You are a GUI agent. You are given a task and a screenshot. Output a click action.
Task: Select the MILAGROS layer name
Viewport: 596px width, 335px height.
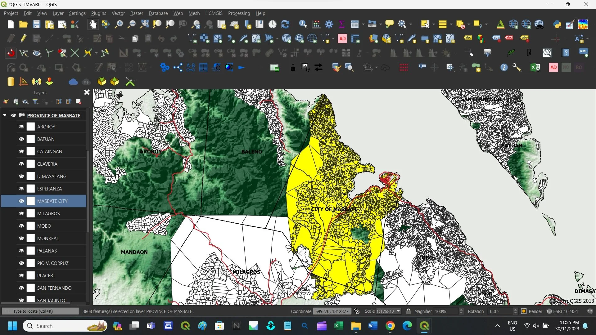pyautogui.click(x=48, y=213)
